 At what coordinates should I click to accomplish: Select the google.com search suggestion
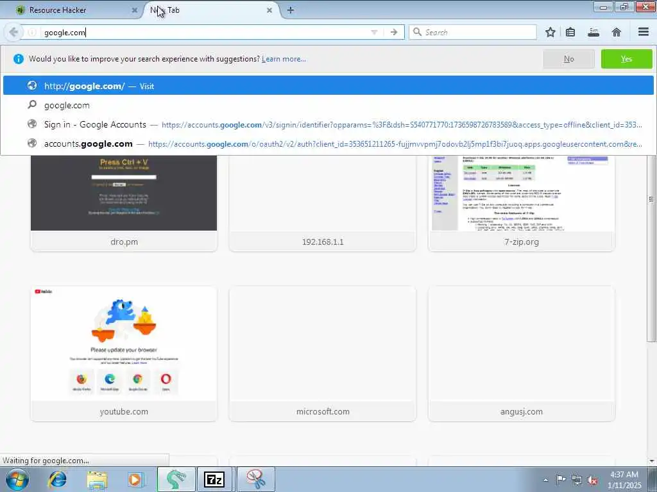point(328,105)
